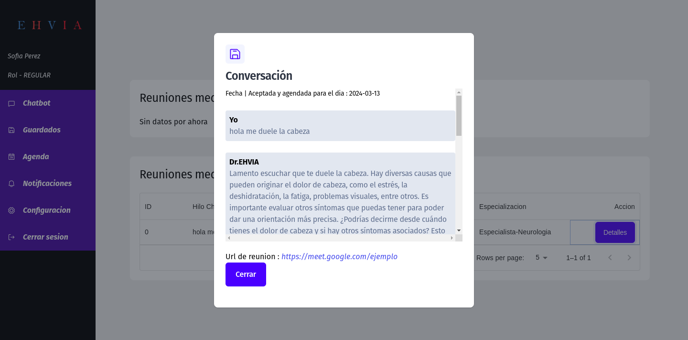This screenshot has height=340, width=688.
Task: Click the Detalles button in table row
Action: (x=614, y=232)
